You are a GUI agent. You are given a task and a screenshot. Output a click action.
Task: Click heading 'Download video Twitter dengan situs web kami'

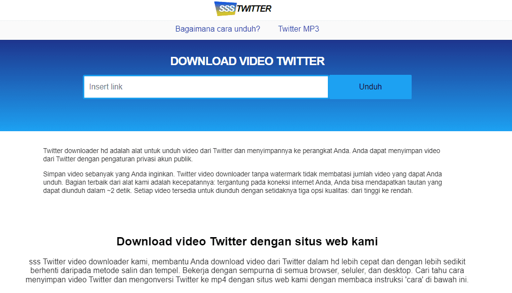(247, 241)
